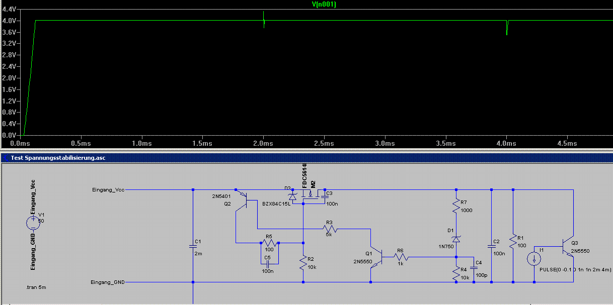The width and height of the screenshot is (613, 305).
Task: Click the spike on the trace at 2.0ms
Action: pos(264,19)
